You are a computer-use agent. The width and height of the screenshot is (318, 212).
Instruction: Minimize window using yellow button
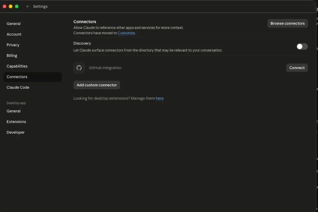point(11,7)
